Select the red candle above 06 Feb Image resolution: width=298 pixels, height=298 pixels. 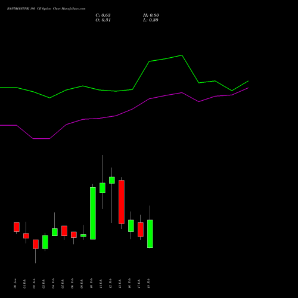pos(74,235)
